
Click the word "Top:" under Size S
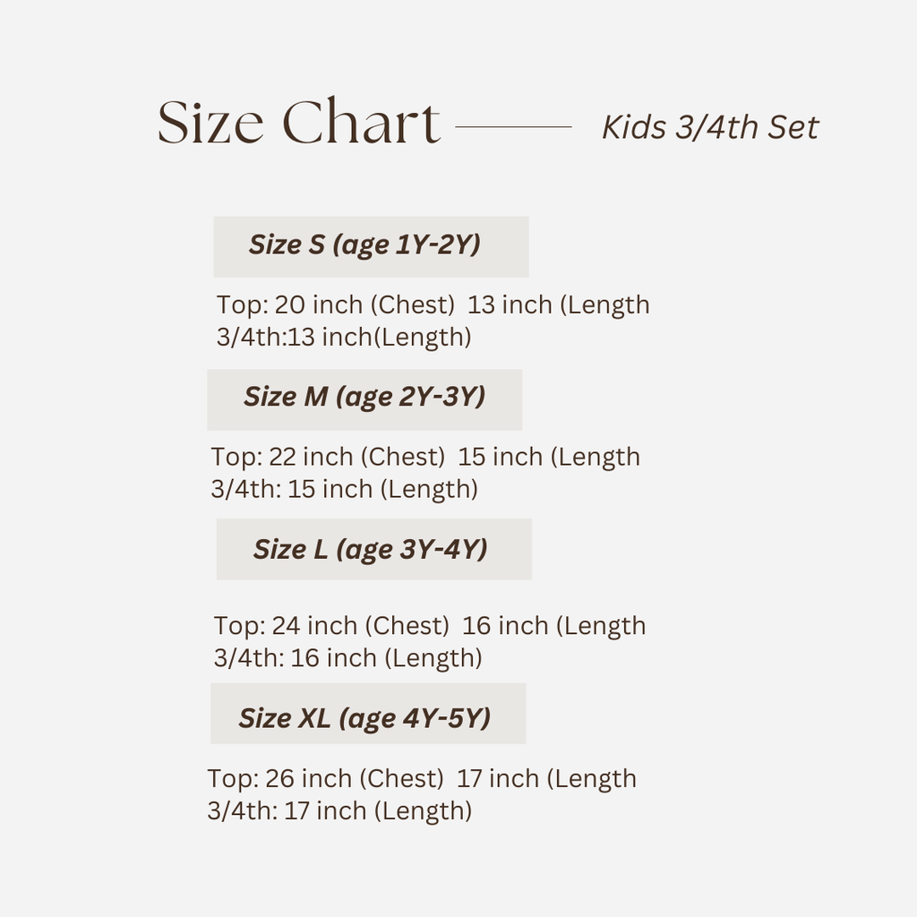pyautogui.click(x=242, y=304)
